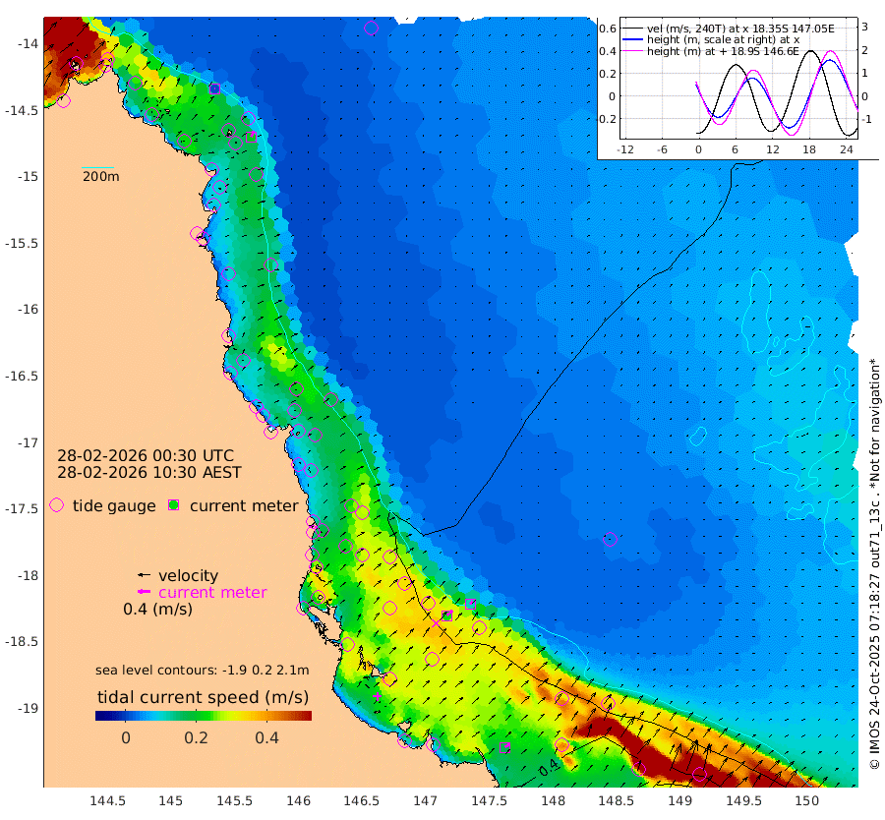Click the inset legend entry 'height (m) at + 18.9S 146.6E'

coord(723,51)
